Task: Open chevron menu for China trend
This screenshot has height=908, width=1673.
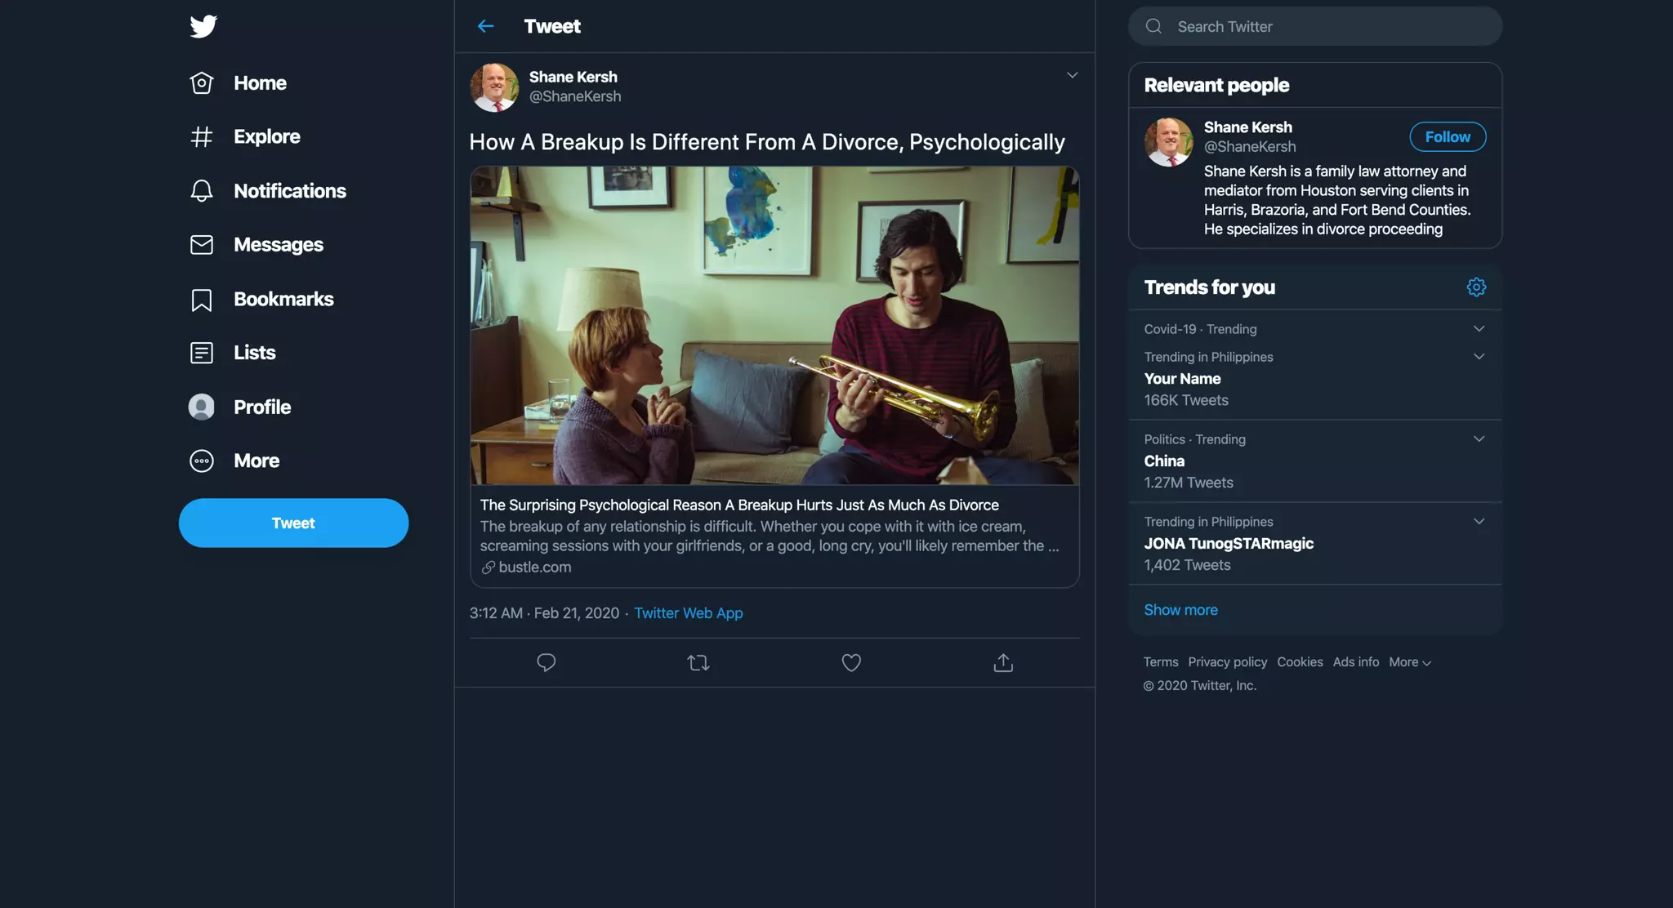Action: point(1479,439)
